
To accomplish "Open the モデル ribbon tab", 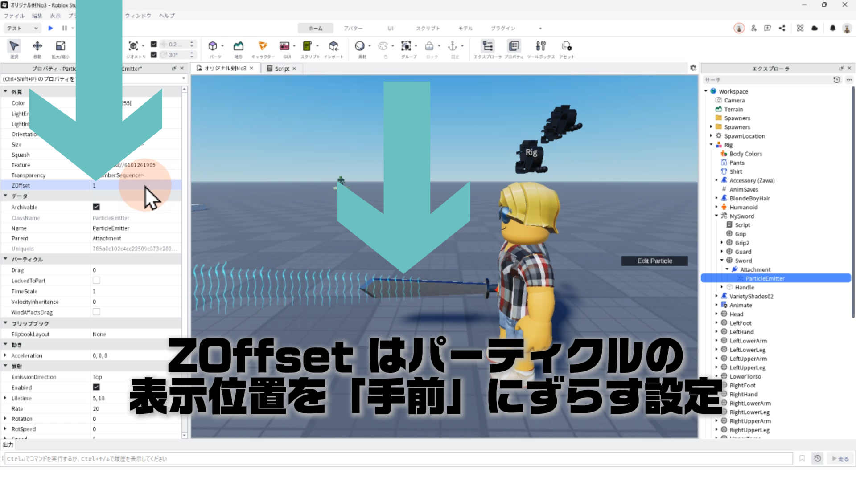I will (x=465, y=28).
